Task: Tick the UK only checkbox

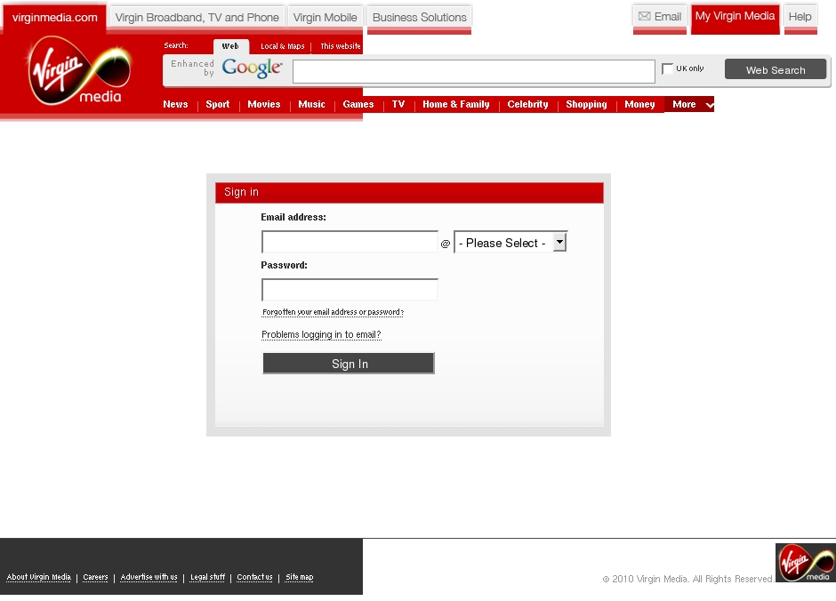Action: (x=667, y=68)
